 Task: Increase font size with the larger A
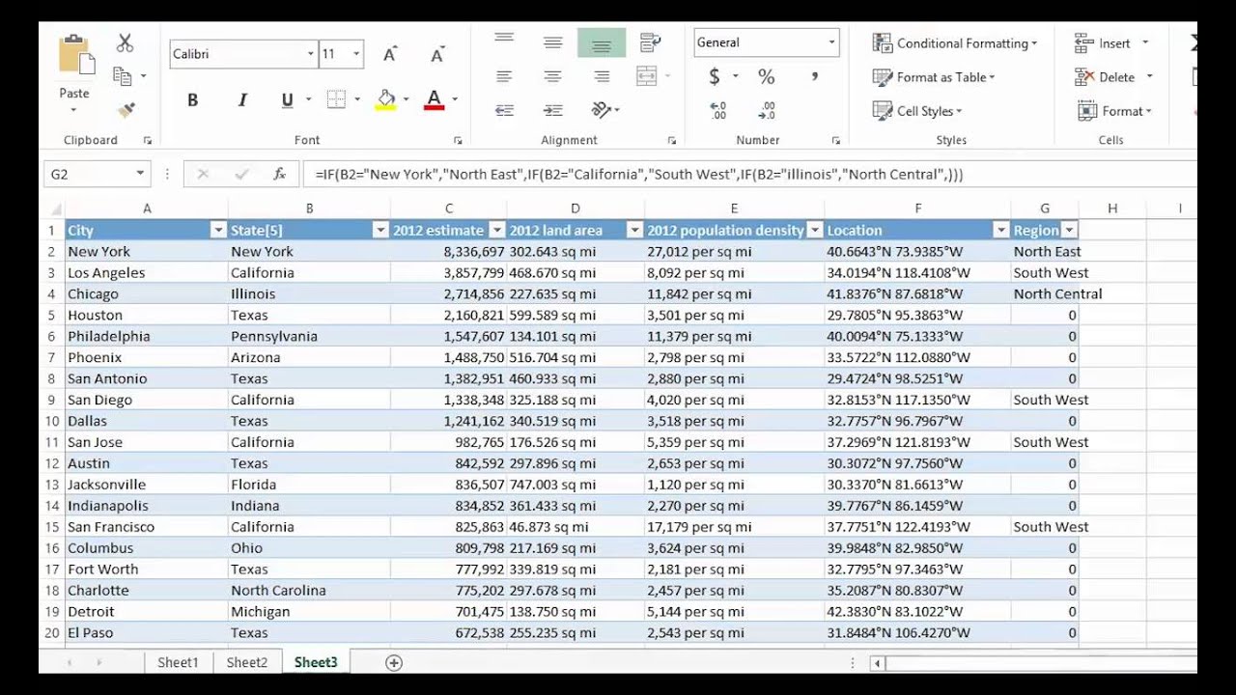[x=390, y=55]
